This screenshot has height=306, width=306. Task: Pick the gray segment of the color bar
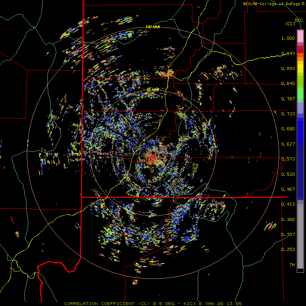[x=300, y=236]
